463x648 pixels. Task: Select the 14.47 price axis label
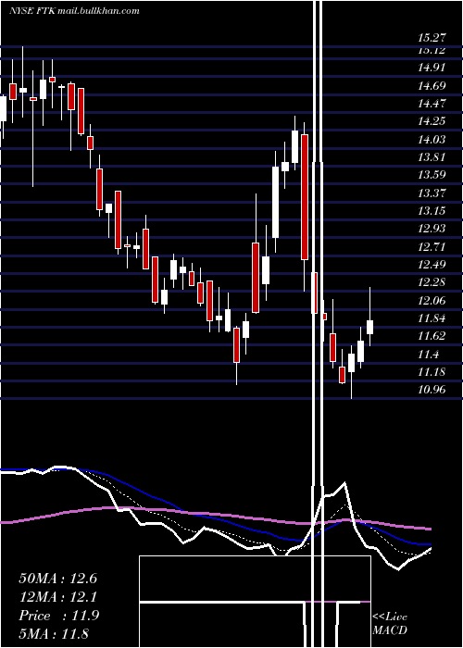coord(432,104)
